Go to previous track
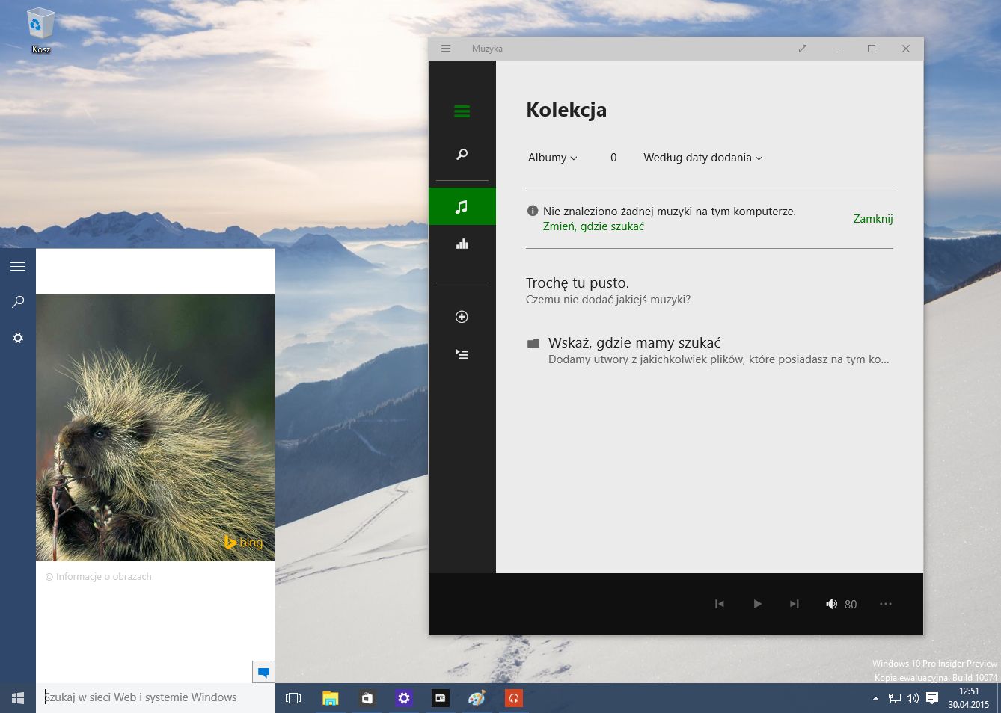Screen dimensions: 1001x713 pyautogui.click(x=719, y=604)
